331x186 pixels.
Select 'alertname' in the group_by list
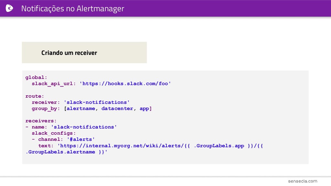pyautogui.click(x=81, y=108)
